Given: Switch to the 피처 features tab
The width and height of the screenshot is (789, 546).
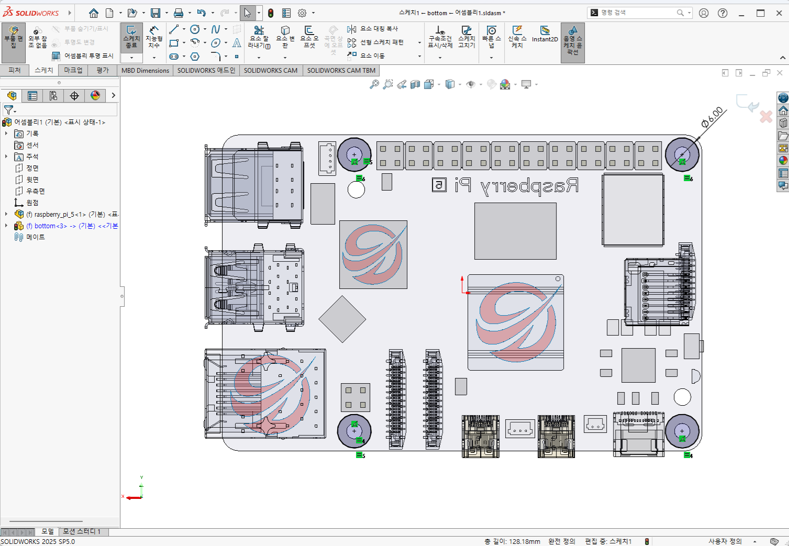Looking at the screenshot, I should click(x=15, y=70).
